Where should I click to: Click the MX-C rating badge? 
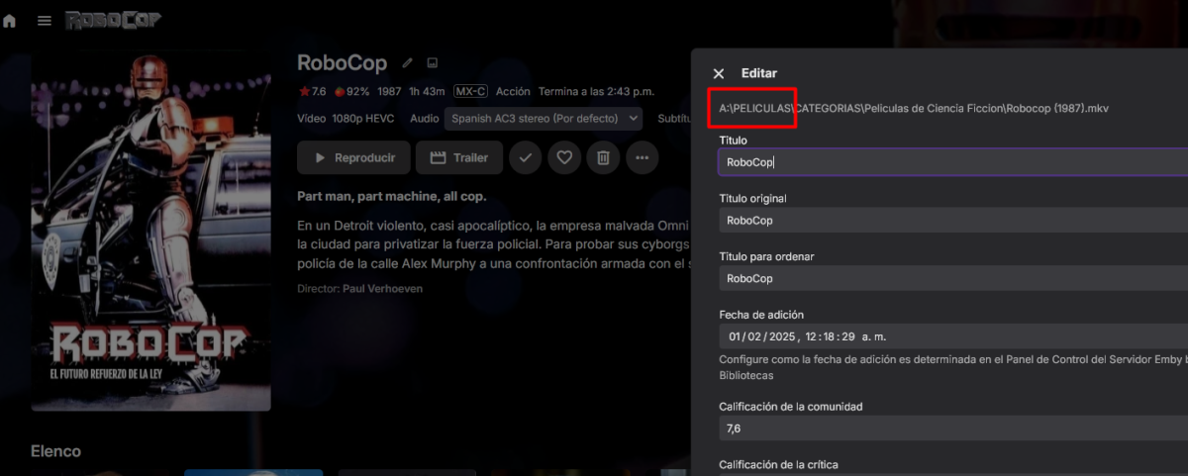(470, 91)
